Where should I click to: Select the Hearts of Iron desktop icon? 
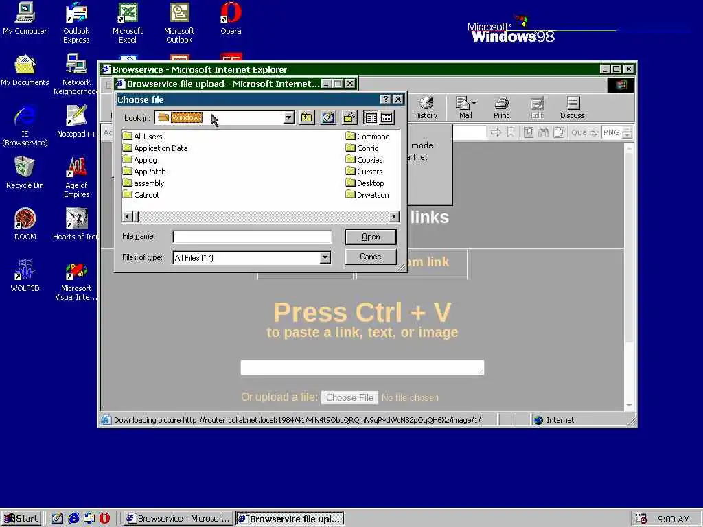pos(75,224)
